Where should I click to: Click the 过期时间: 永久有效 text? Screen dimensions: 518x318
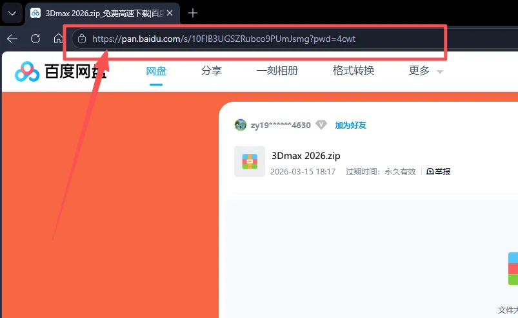pos(381,172)
